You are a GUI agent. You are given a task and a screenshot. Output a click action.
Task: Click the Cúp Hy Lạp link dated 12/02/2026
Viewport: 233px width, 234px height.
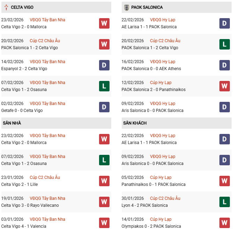(161, 83)
